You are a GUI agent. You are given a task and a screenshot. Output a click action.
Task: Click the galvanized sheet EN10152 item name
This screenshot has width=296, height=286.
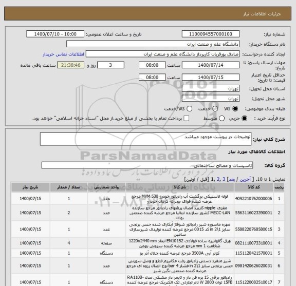coord(180,243)
